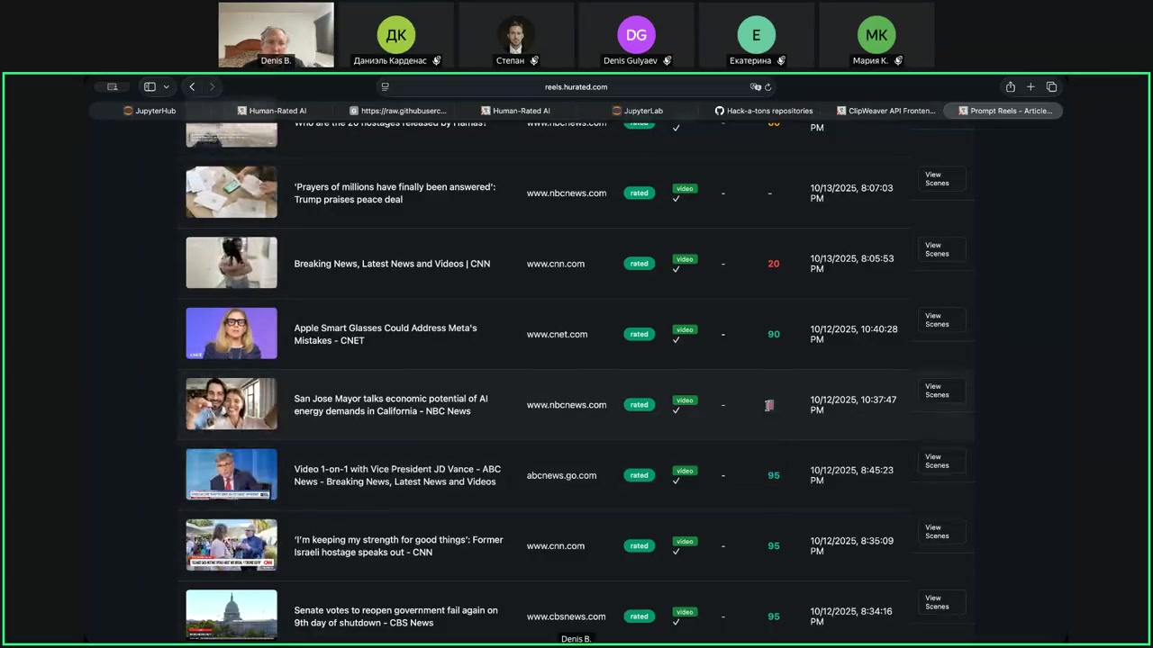Image resolution: width=1153 pixels, height=648 pixels.
Task: Click the translate icon in address bar
Action: [755, 87]
